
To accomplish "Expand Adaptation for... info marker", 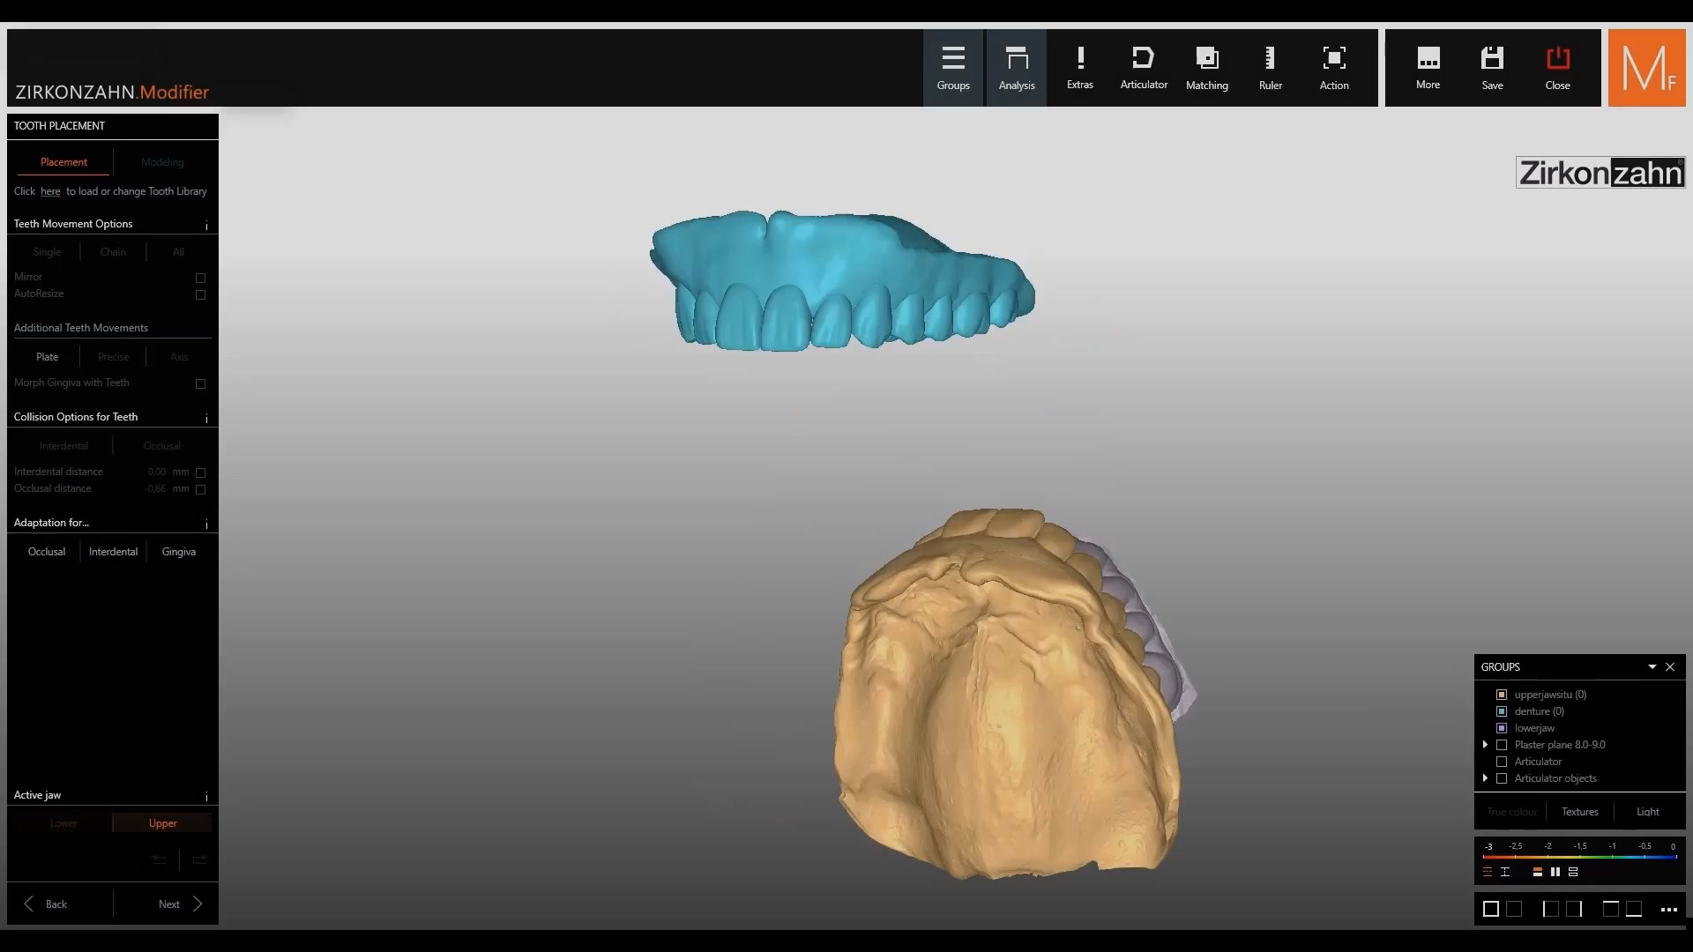I will [x=206, y=524].
